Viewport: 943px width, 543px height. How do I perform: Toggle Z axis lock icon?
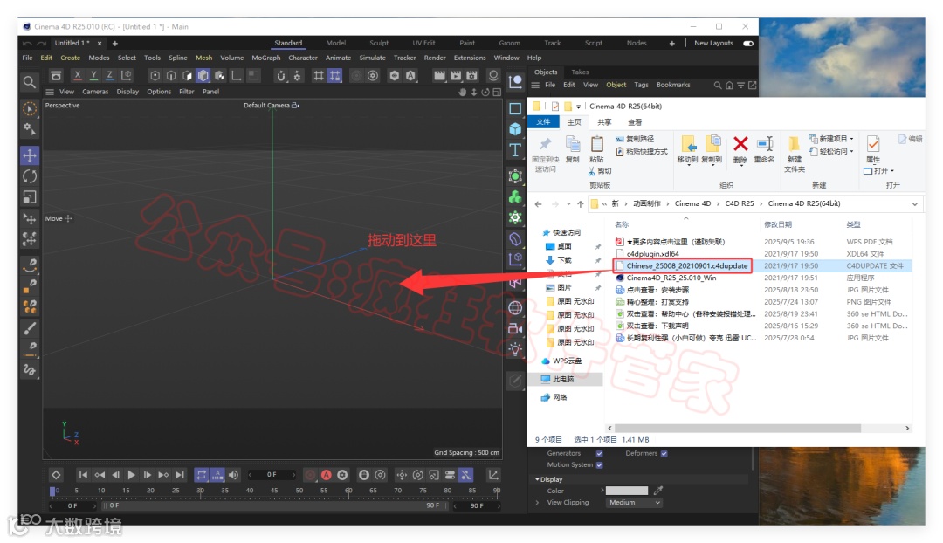109,75
